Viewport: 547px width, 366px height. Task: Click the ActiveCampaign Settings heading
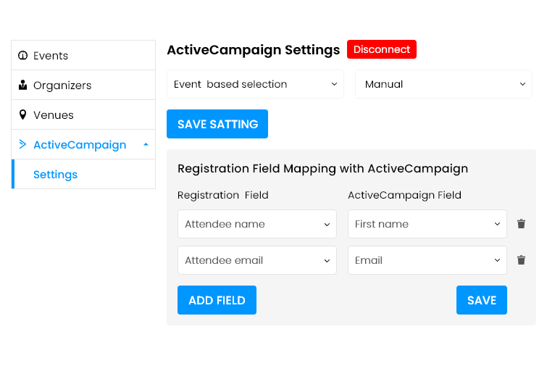point(254,50)
